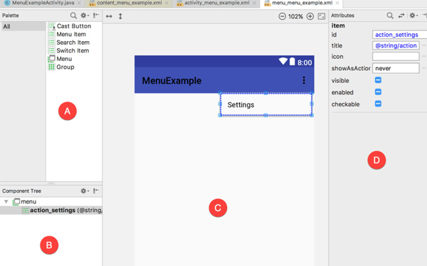Click battery icon in preview status bar
The height and width of the screenshot is (266, 427).
[x=292, y=62]
